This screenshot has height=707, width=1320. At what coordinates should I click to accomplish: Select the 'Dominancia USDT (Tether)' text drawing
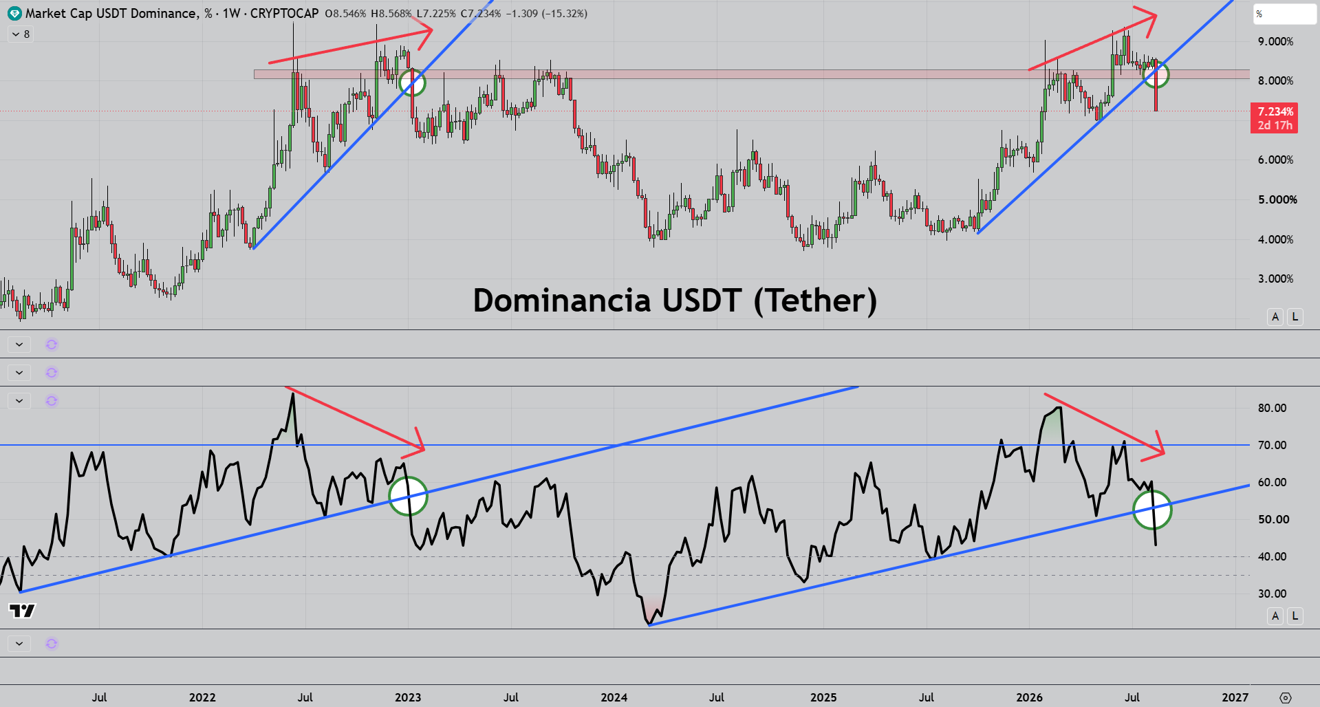tap(675, 301)
